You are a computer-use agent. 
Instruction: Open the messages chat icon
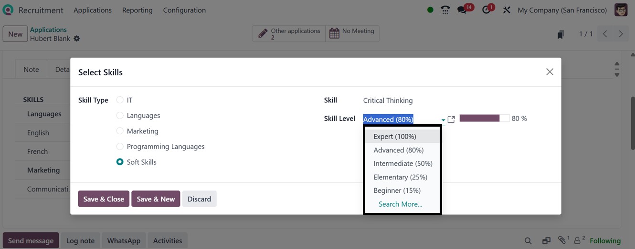click(x=462, y=10)
